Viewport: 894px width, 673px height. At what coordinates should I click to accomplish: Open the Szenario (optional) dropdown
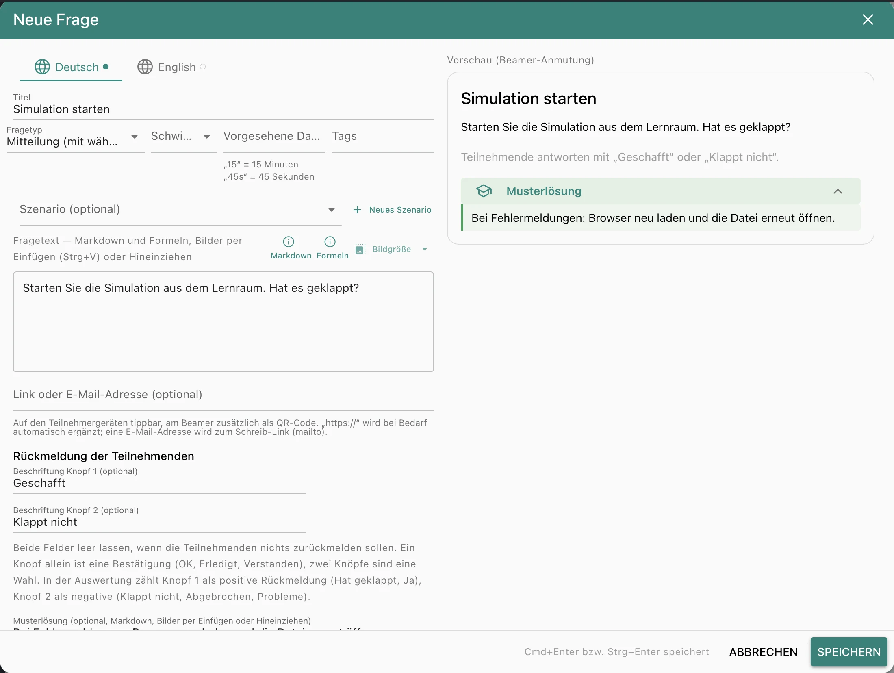click(x=180, y=209)
